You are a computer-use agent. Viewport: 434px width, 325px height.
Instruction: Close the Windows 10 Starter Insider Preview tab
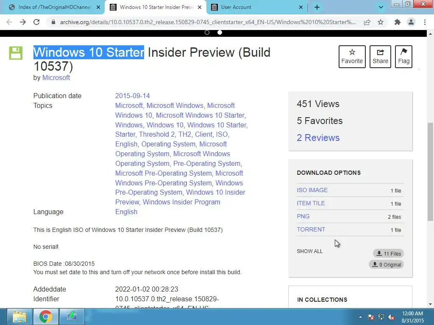(x=200, y=7)
